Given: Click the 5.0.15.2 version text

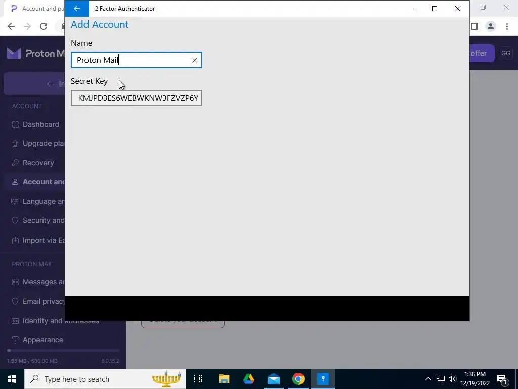Looking at the screenshot, I should click(x=110, y=361).
